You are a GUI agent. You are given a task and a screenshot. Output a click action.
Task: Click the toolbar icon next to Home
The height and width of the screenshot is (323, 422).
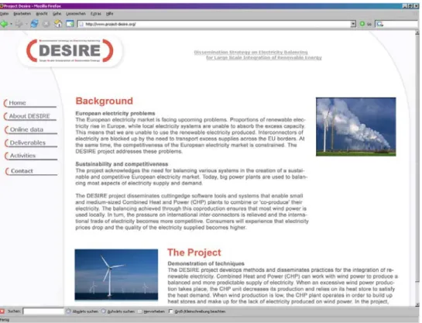point(70,24)
